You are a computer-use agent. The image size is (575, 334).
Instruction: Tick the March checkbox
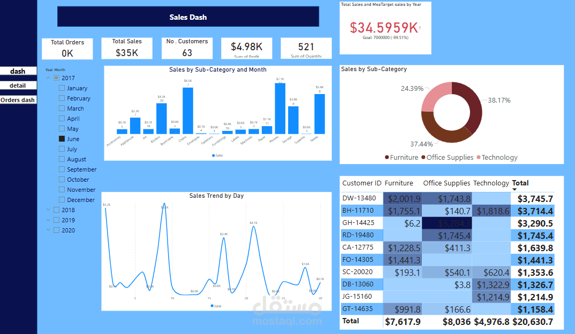click(62, 108)
